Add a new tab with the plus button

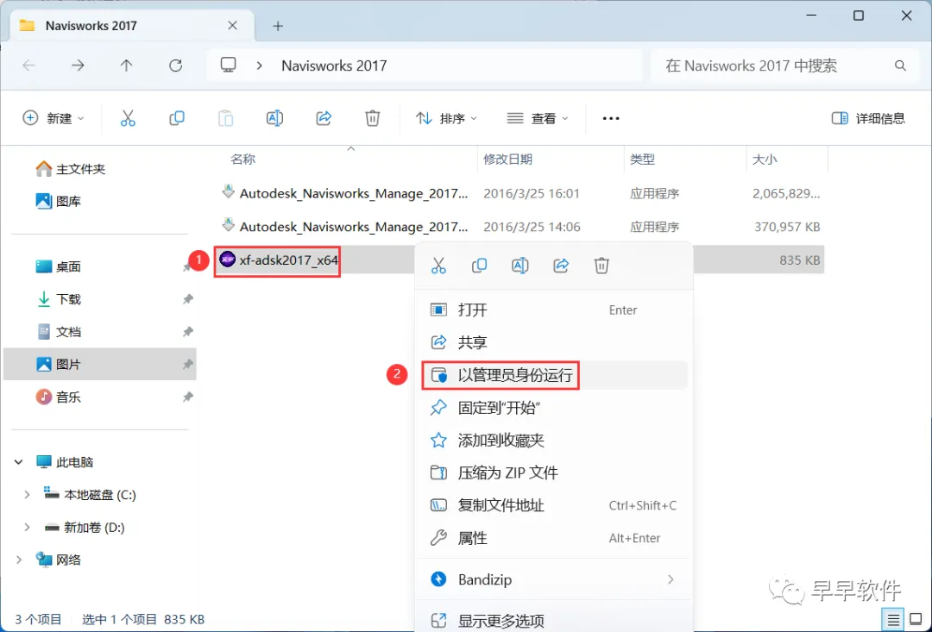[278, 26]
